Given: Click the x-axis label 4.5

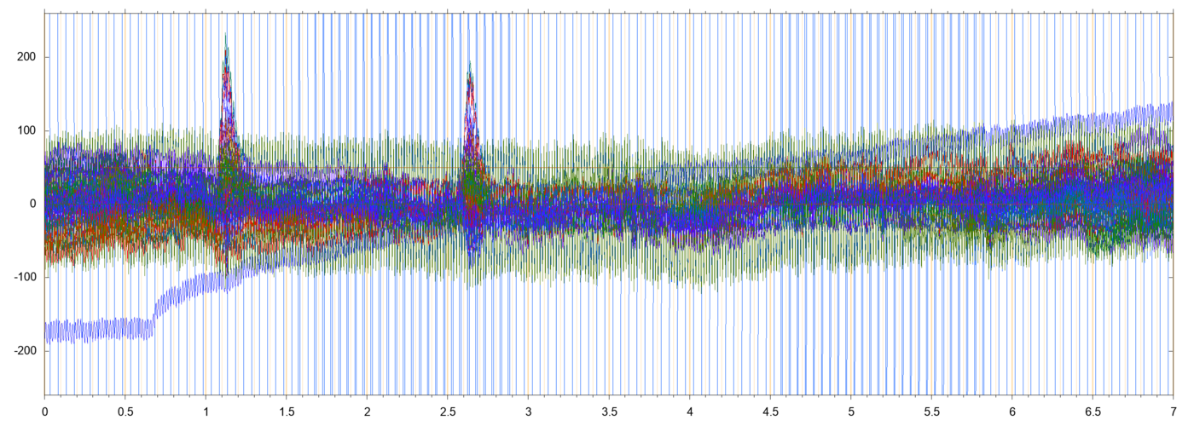Looking at the screenshot, I should click(770, 411).
